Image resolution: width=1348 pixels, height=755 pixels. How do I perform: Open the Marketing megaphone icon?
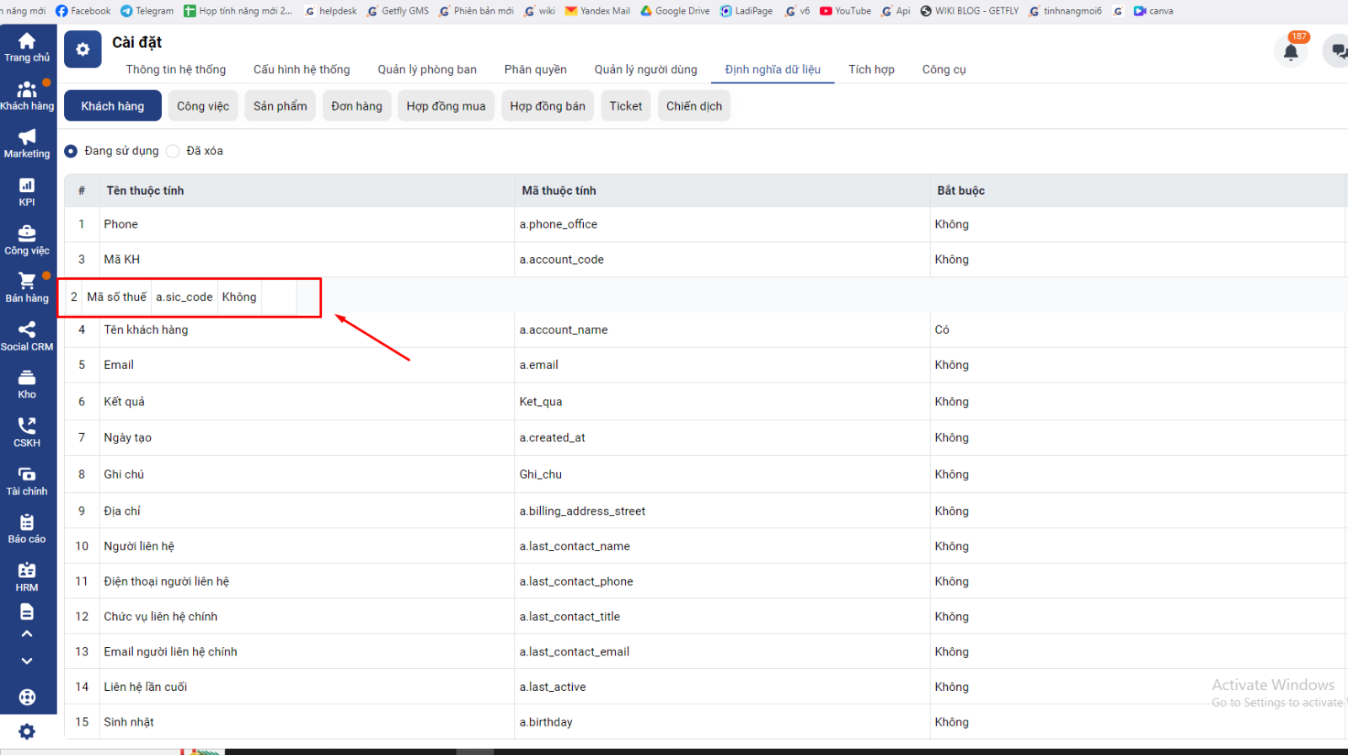click(x=27, y=137)
